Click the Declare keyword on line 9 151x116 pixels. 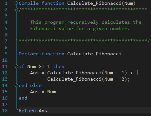[x=29, y=54]
